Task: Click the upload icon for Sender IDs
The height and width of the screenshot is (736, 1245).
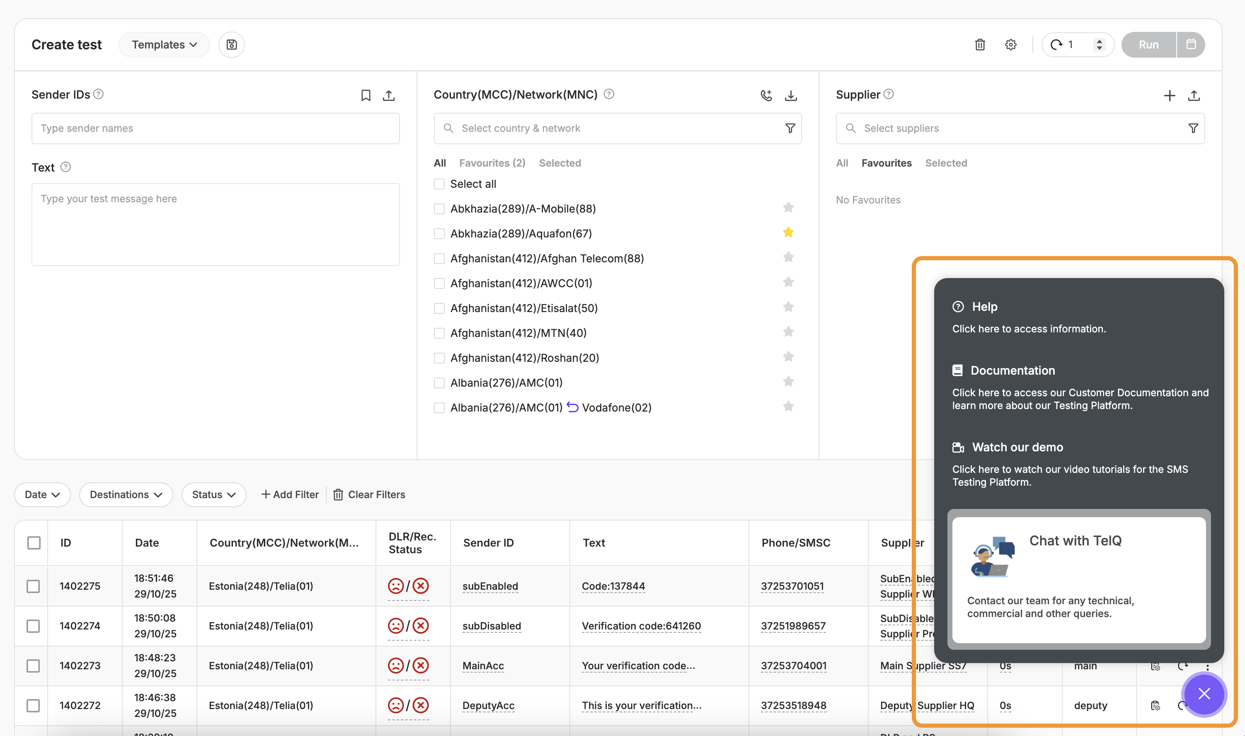Action: pos(389,95)
